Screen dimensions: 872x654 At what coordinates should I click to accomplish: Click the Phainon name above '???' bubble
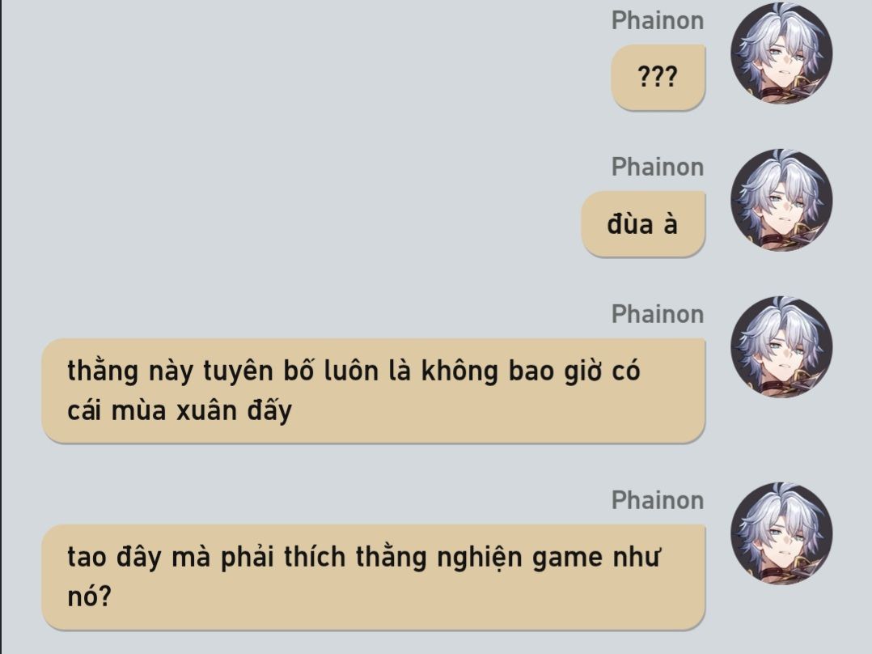click(658, 20)
